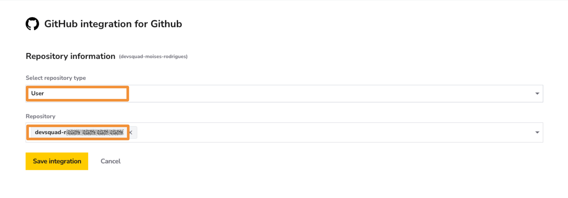Expand the repository type dropdown arrow
This screenshot has width=568, height=198.
537,94
